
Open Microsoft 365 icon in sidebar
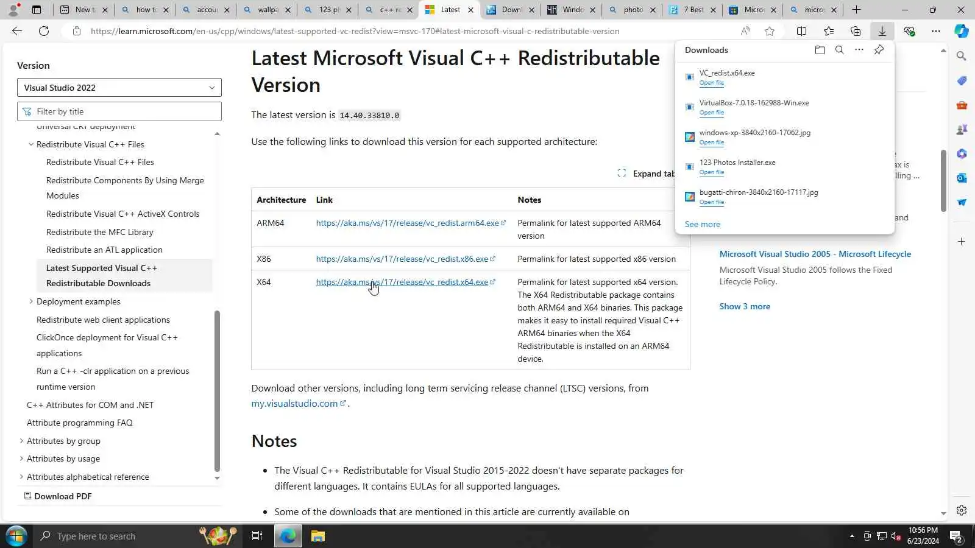[962, 153]
